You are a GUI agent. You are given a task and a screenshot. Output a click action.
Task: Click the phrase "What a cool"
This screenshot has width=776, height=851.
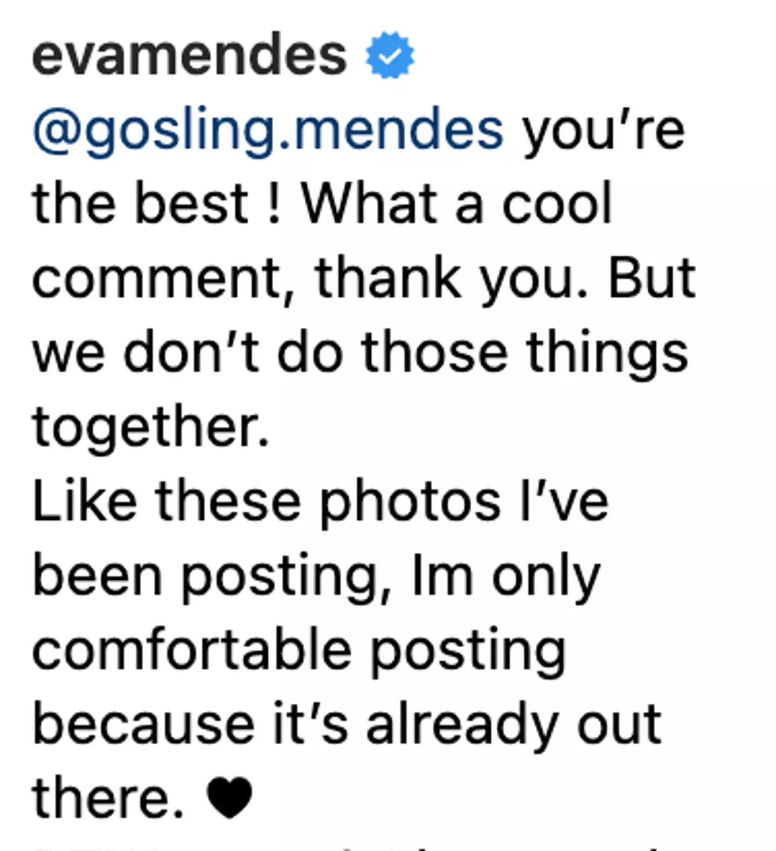pyautogui.click(x=456, y=204)
